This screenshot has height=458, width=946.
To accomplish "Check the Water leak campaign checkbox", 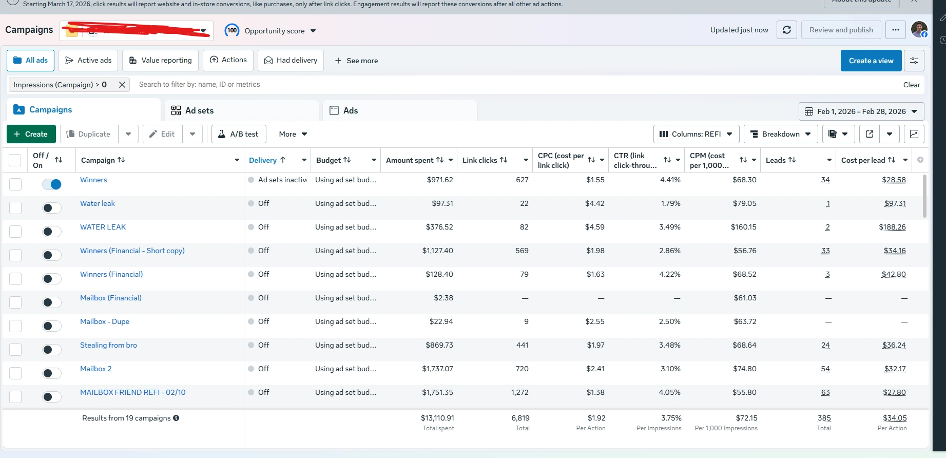I will 15,208.
